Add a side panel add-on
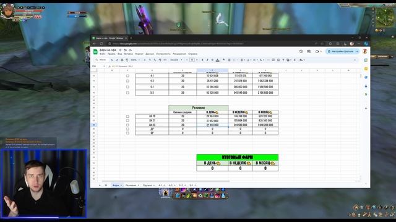Viewport: 396px width, 222px height. (x=366, y=109)
